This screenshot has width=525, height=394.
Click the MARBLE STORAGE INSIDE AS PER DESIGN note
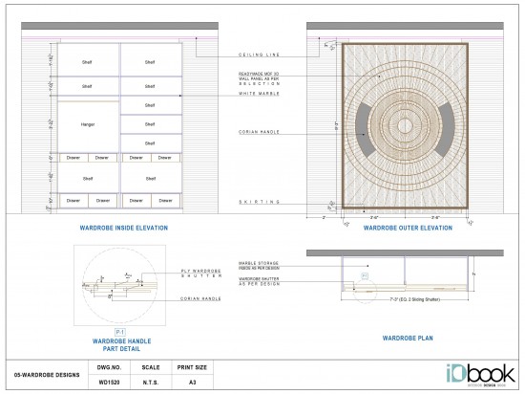coord(259,266)
